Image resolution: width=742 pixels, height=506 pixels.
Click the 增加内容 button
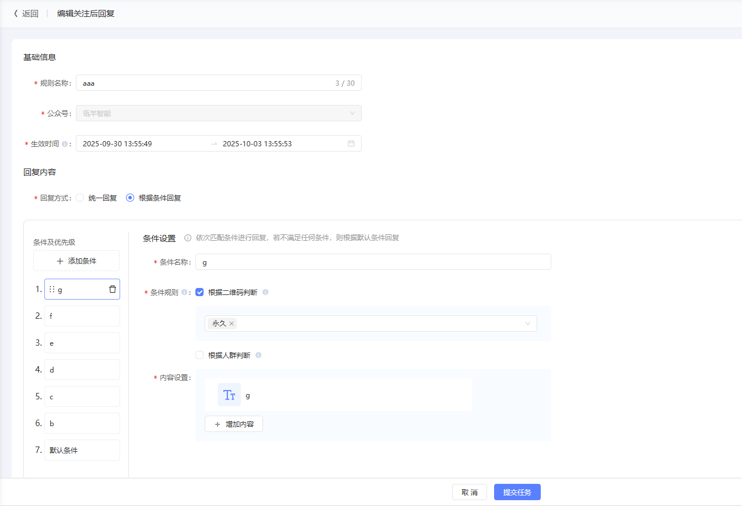[234, 424]
